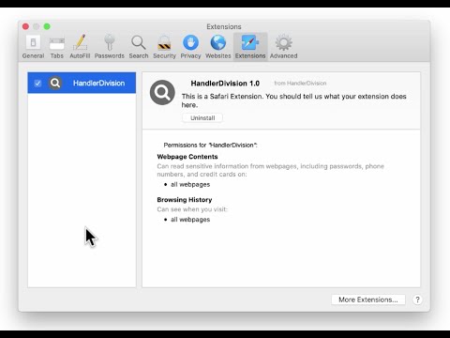Viewport: 450px width, 338px height.
Task: Open the Passwords preferences pane
Action: [110, 47]
